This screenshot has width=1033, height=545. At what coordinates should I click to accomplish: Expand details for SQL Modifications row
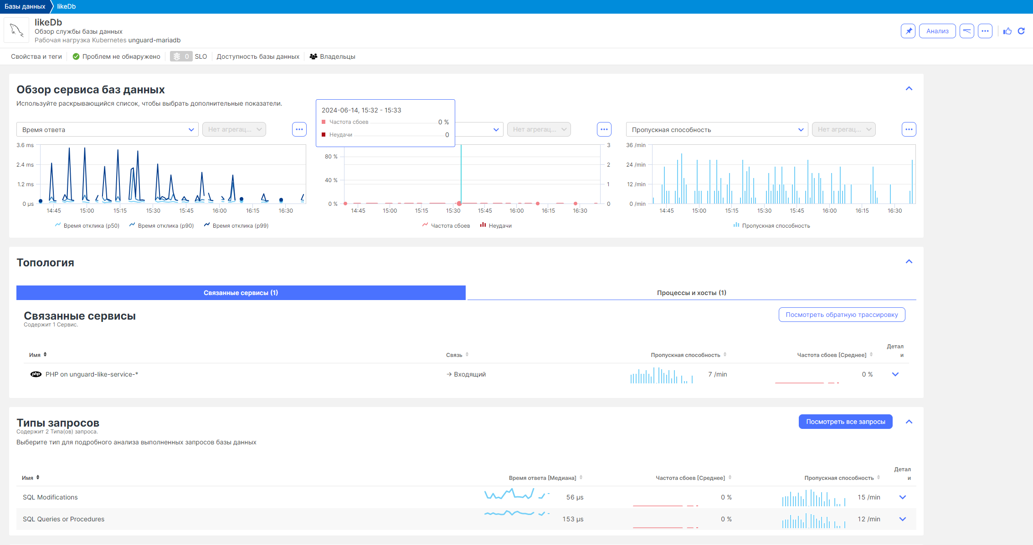point(902,497)
